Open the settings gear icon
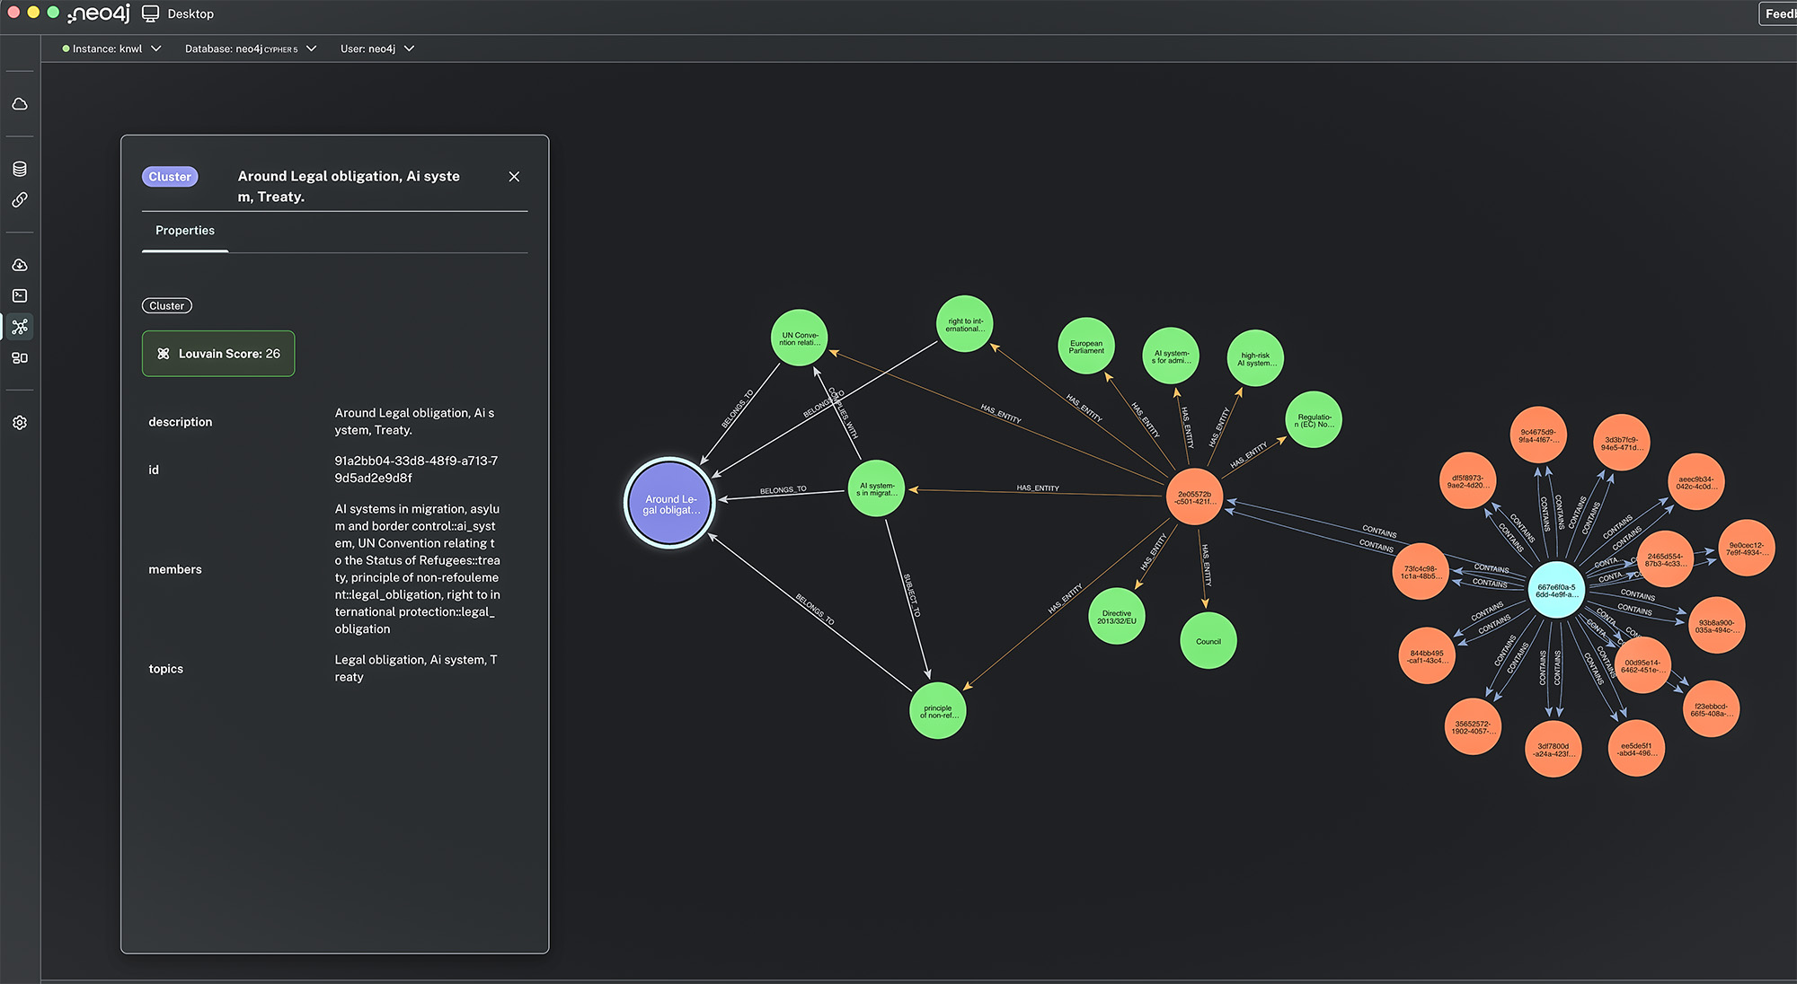The width and height of the screenshot is (1797, 984). (x=20, y=422)
